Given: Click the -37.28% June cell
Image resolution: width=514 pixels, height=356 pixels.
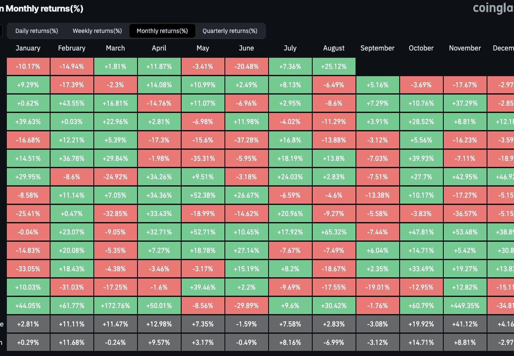Looking at the screenshot, I should (246, 140).
